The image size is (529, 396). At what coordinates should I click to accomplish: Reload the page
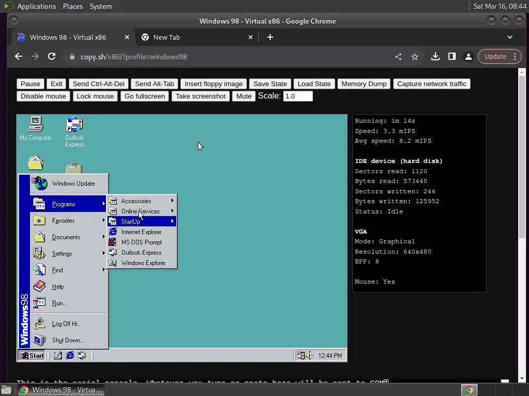(x=52, y=57)
